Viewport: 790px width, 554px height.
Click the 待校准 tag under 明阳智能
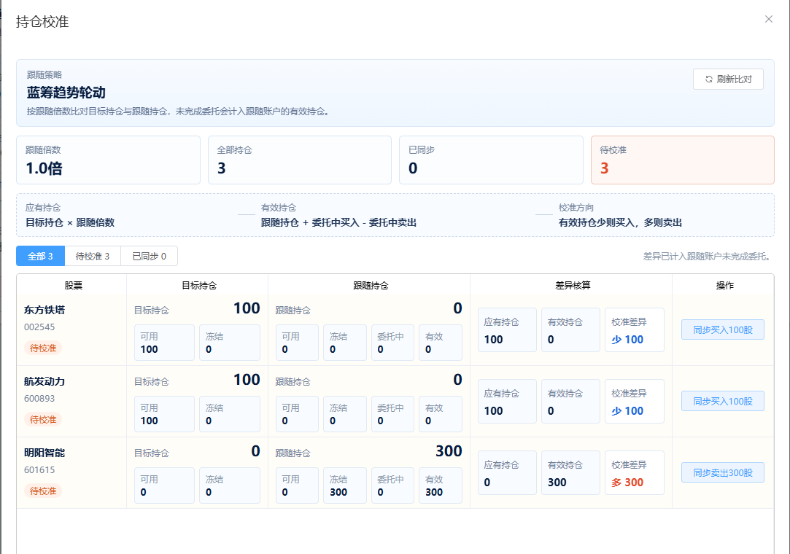(x=43, y=491)
